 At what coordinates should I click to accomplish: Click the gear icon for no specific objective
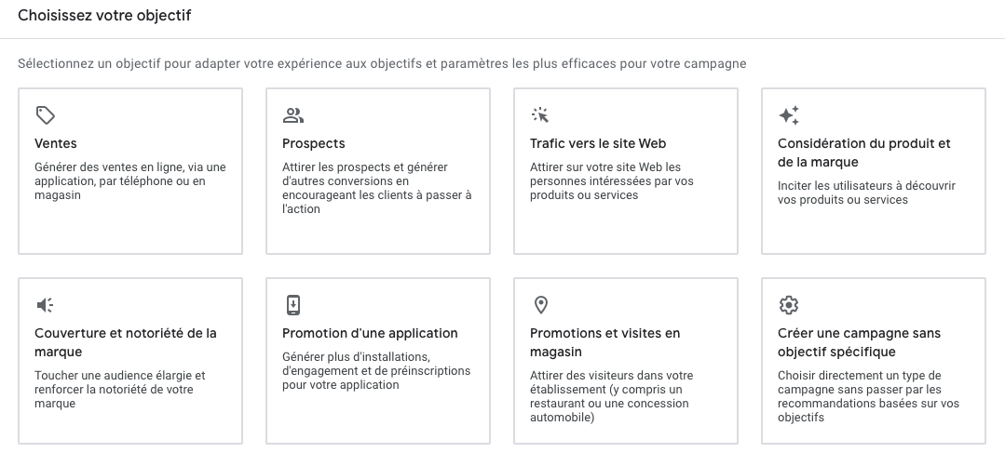pyautogui.click(x=789, y=305)
